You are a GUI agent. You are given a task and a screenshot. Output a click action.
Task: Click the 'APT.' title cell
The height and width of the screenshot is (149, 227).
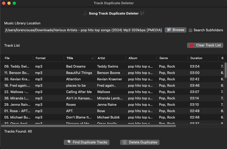point(70,111)
